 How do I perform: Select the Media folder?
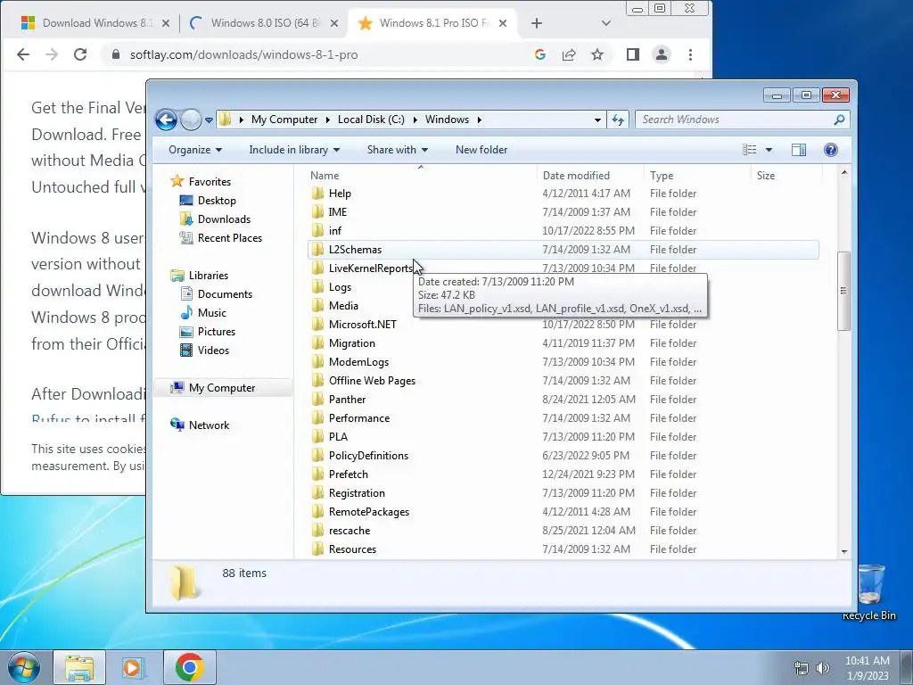coord(343,306)
